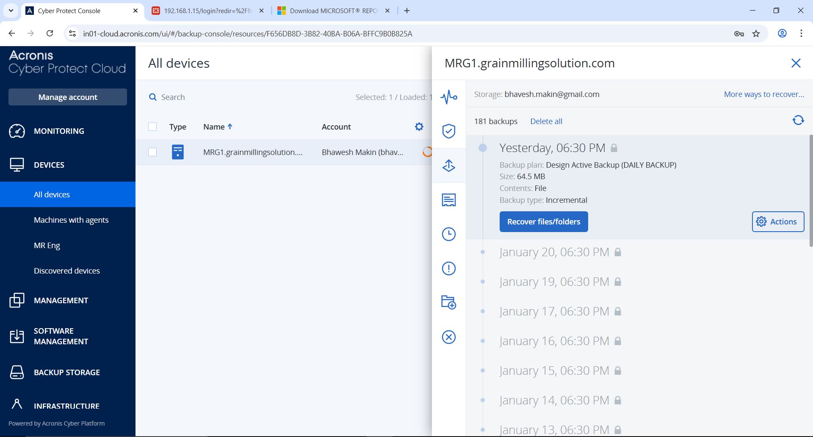Expand the January 19, 06:30 PM backup
Screen dimensions: 813x437
554,282
